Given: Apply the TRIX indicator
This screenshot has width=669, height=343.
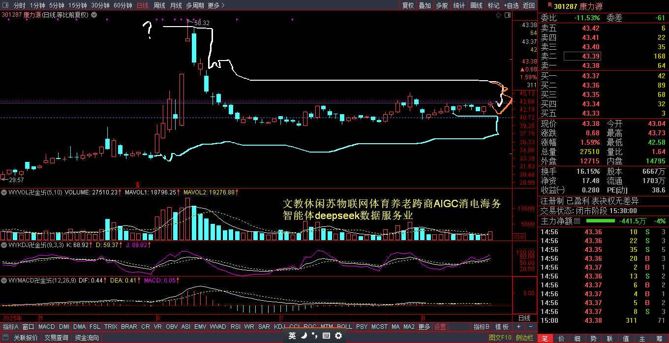Looking at the screenshot, I should (x=111, y=327).
